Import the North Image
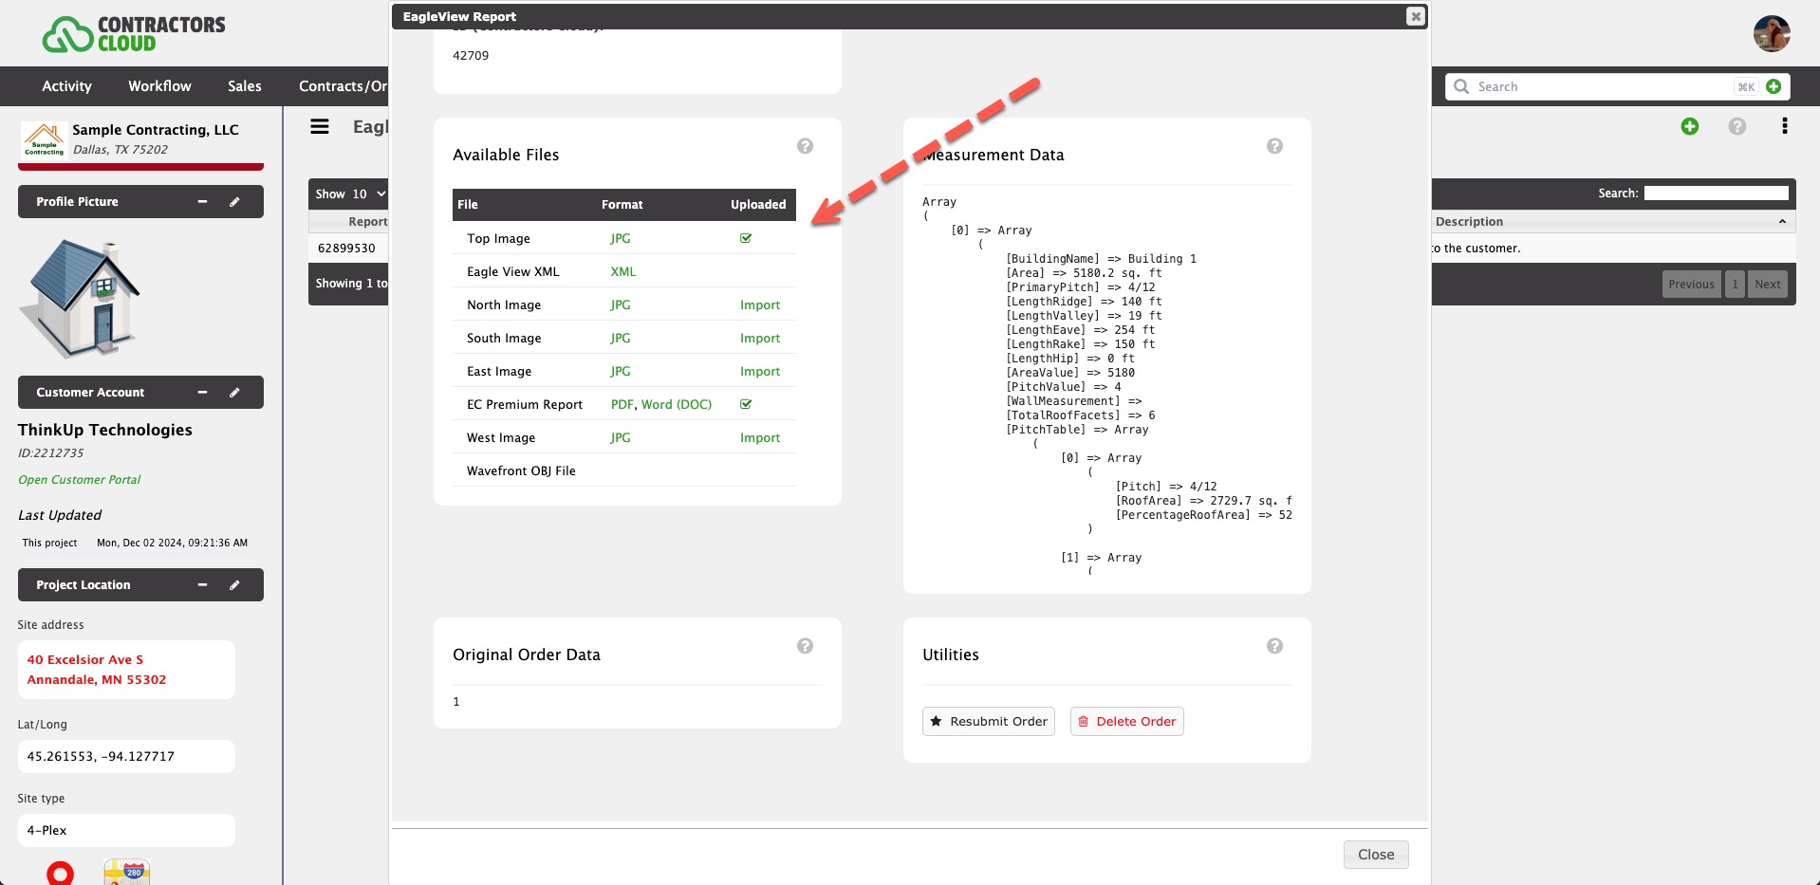This screenshot has width=1820, height=885. 760,305
